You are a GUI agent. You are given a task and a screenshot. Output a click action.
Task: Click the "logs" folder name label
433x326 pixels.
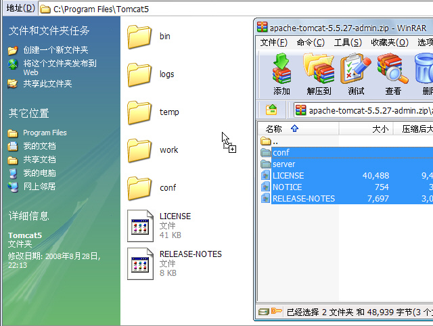[x=167, y=74]
